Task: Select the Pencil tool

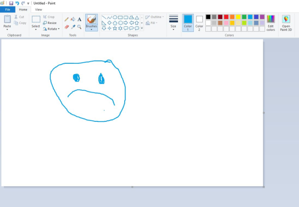Action: click(66, 19)
